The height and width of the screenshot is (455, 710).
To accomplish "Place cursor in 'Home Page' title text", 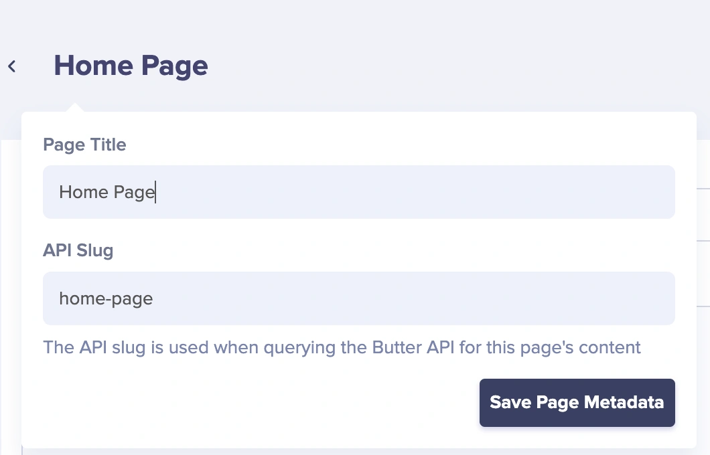I will click(x=107, y=192).
